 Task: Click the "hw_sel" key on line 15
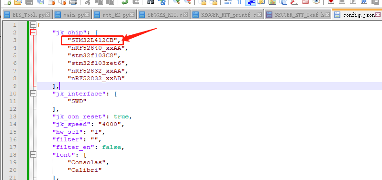coord(67,132)
